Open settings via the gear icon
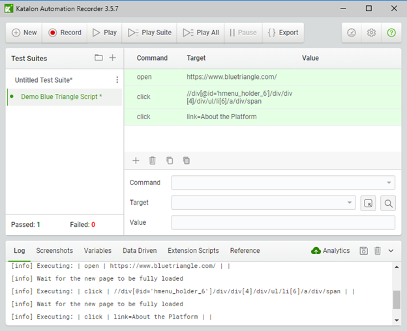The image size is (407, 331). click(x=371, y=33)
